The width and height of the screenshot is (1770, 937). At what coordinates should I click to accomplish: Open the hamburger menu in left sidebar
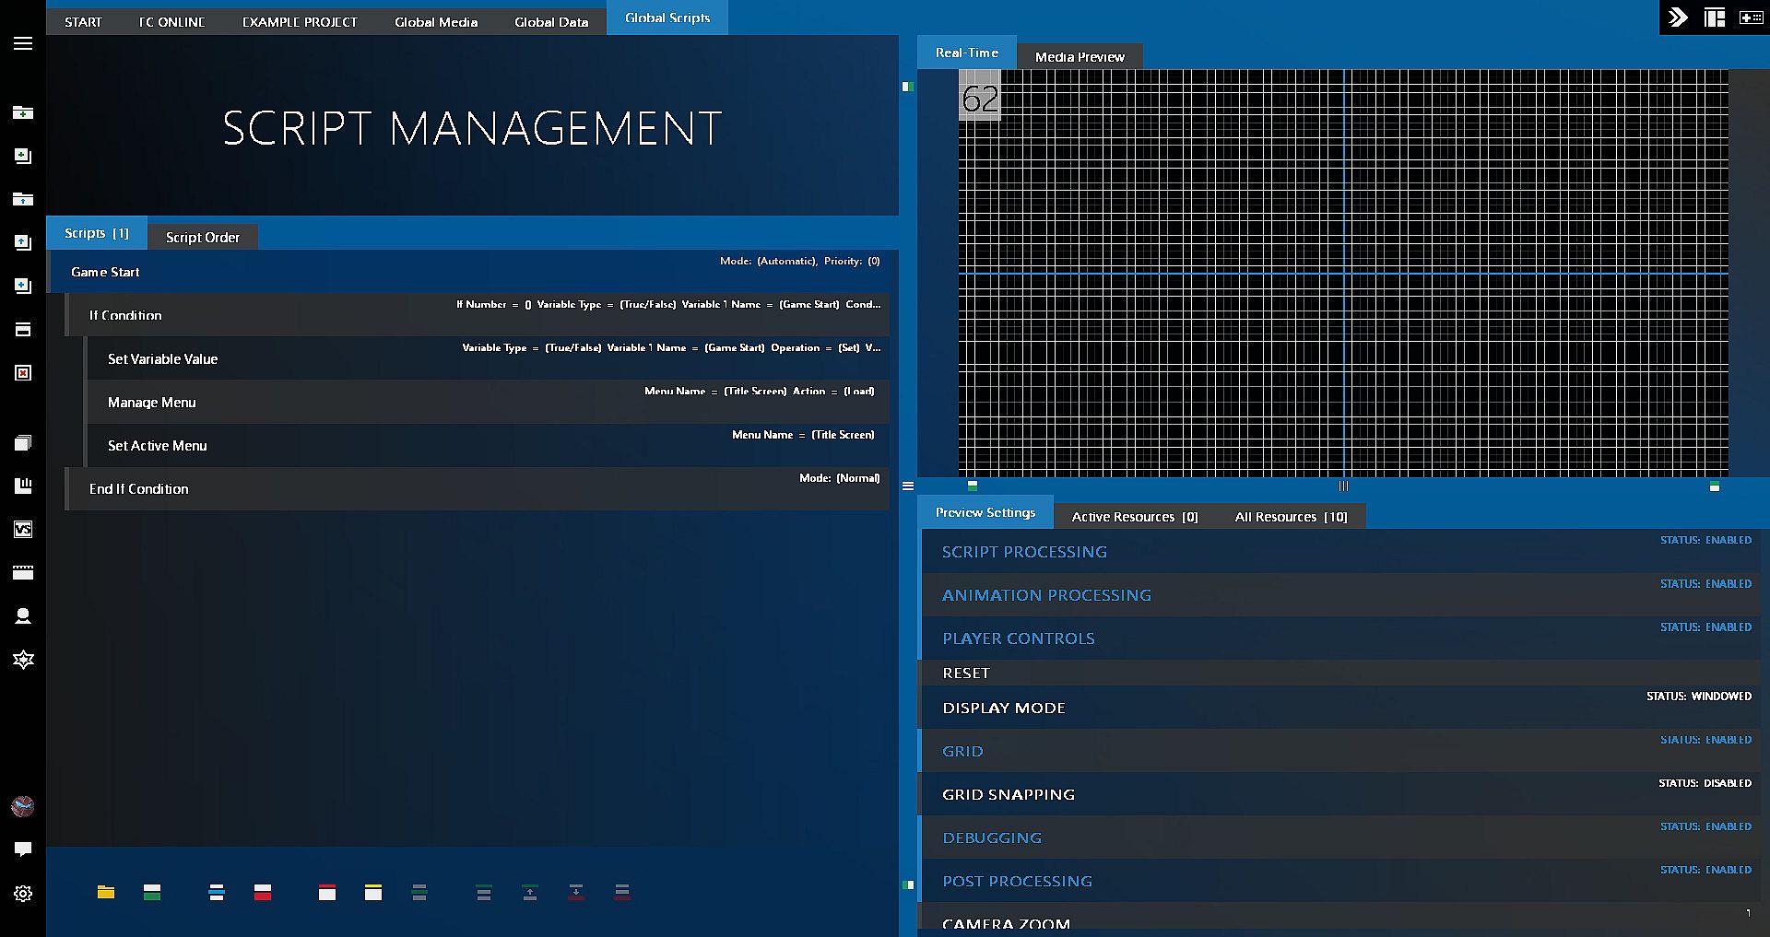coord(23,44)
